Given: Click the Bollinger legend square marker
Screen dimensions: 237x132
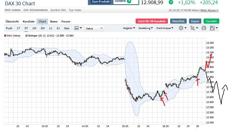Looking at the screenshot, I should point(26,36).
